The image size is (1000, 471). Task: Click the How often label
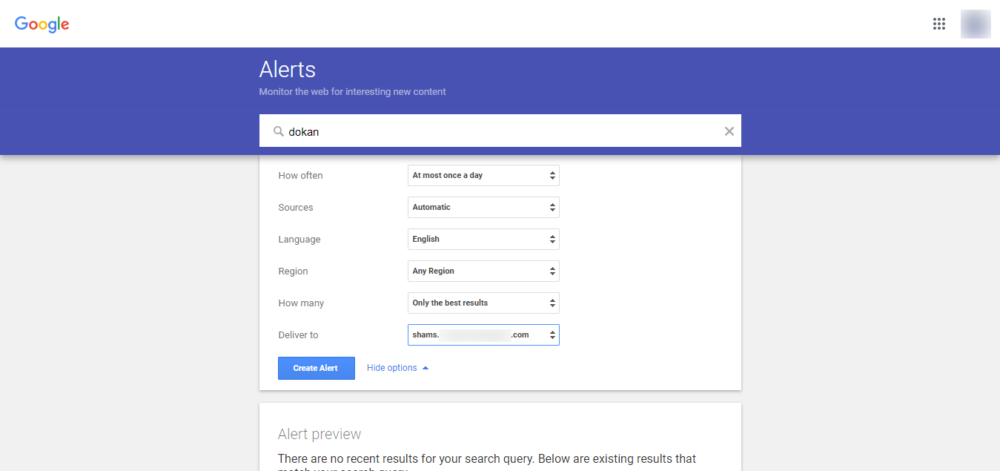[x=300, y=176]
